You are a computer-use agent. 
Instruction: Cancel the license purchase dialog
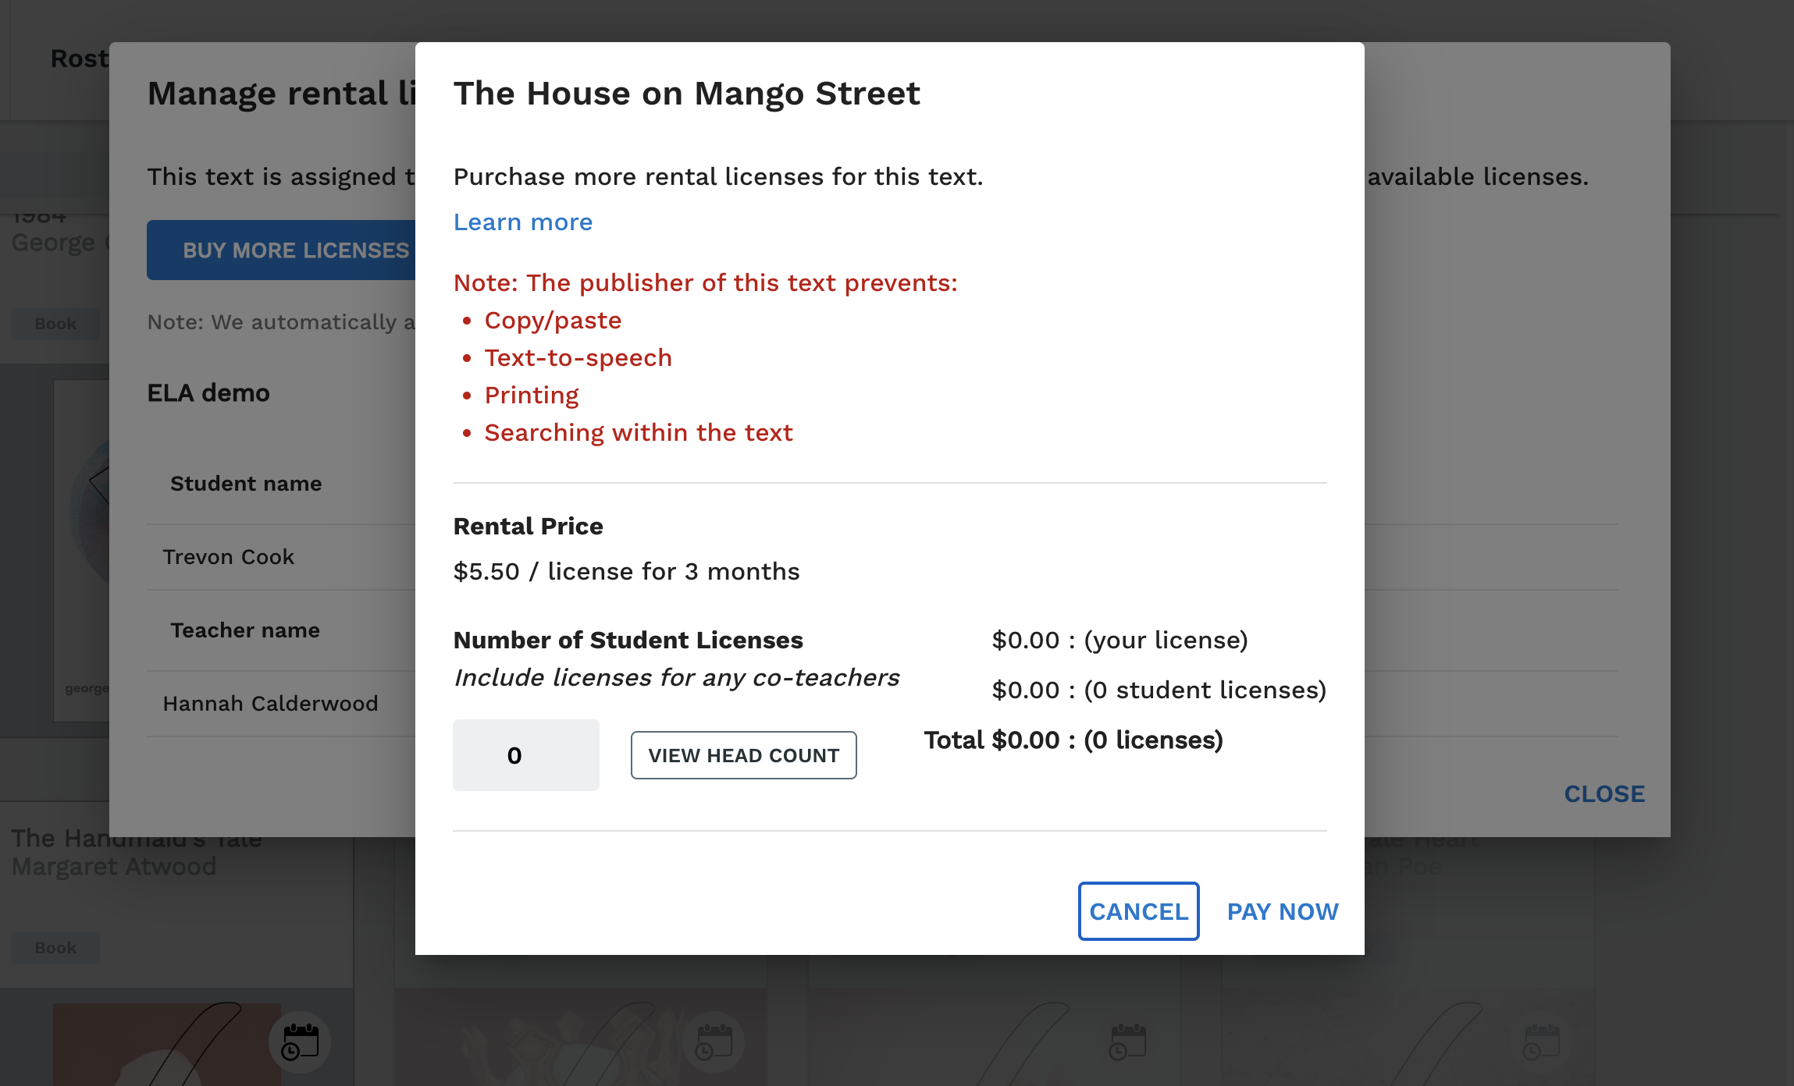(x=1138, y=910)
